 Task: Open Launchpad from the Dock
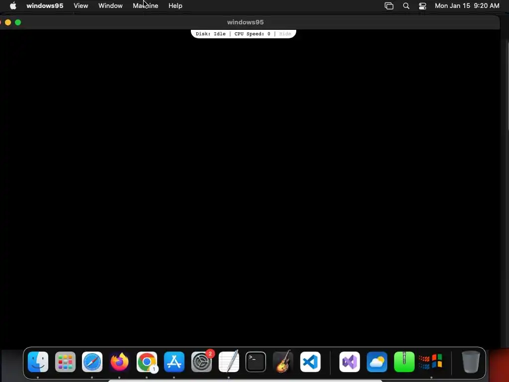tap(65, 362)
